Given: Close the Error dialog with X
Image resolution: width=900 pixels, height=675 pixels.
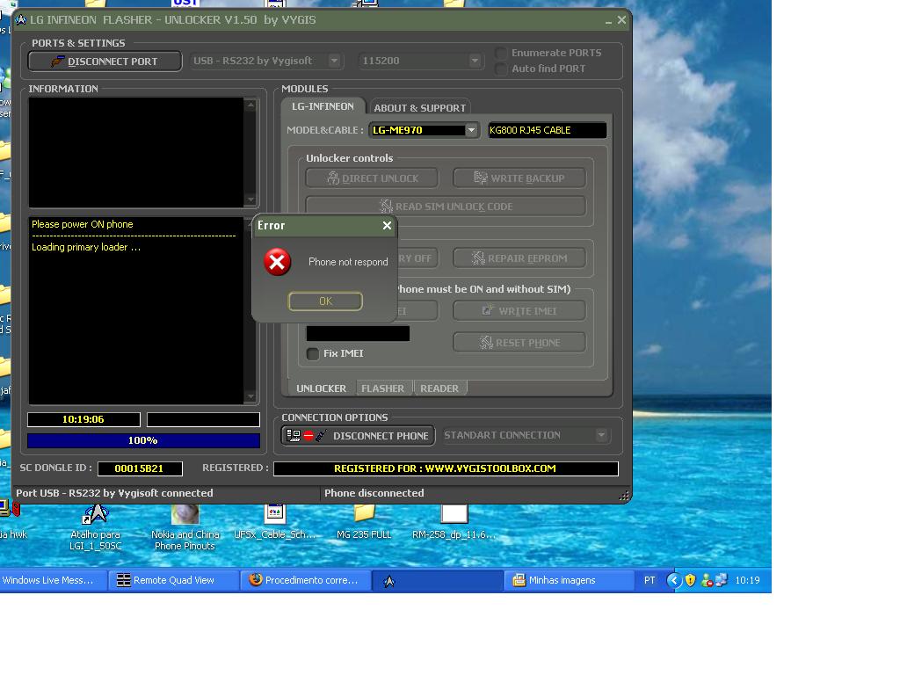Looking at the screenshot, I should coord(387,226).
